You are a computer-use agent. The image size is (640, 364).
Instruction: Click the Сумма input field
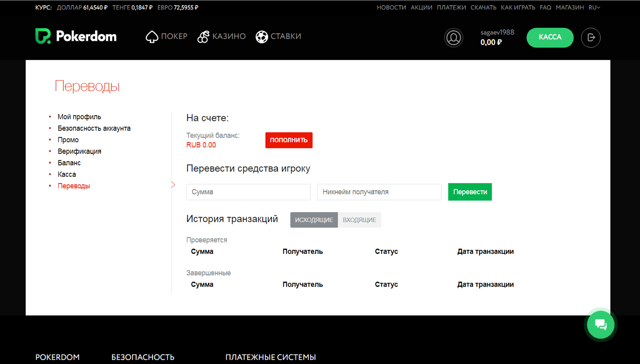coord(248,192)
